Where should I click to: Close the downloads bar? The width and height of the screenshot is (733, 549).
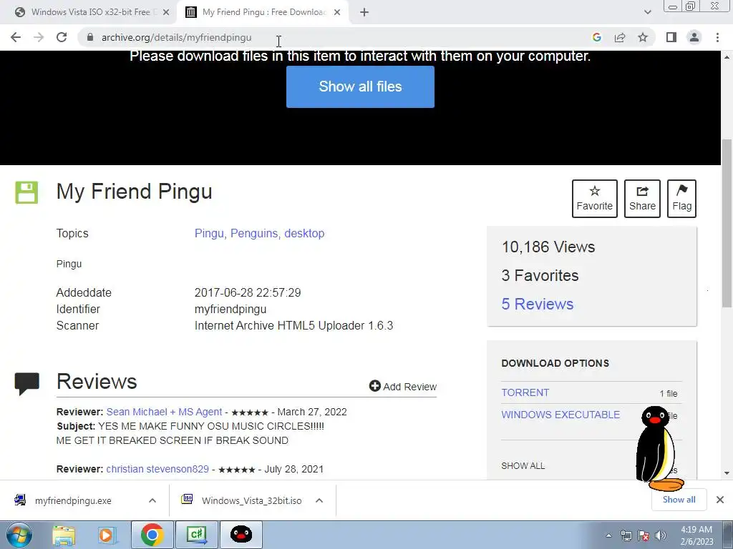720,500
